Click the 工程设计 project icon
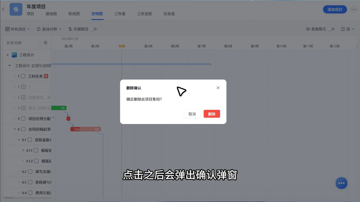The height and width of the screenshot is (202, 360). click(x=14, y=55)
